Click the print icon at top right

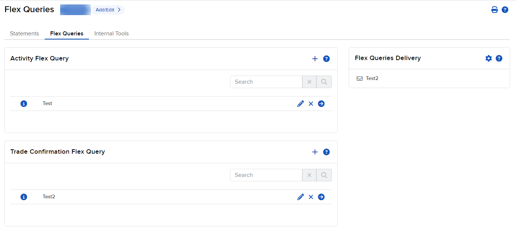[x=495, y=10]
